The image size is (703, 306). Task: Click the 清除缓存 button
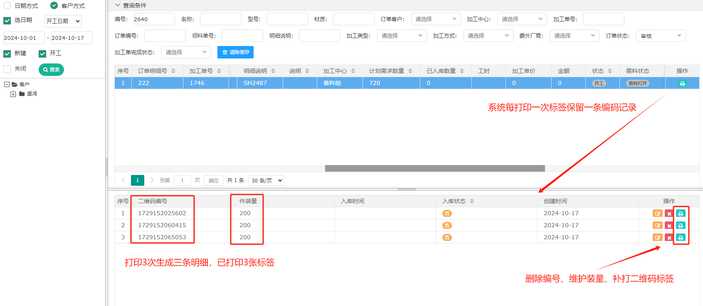235,52
